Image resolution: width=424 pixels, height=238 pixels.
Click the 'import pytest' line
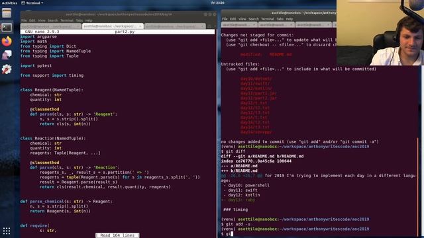tap(36, 65)
